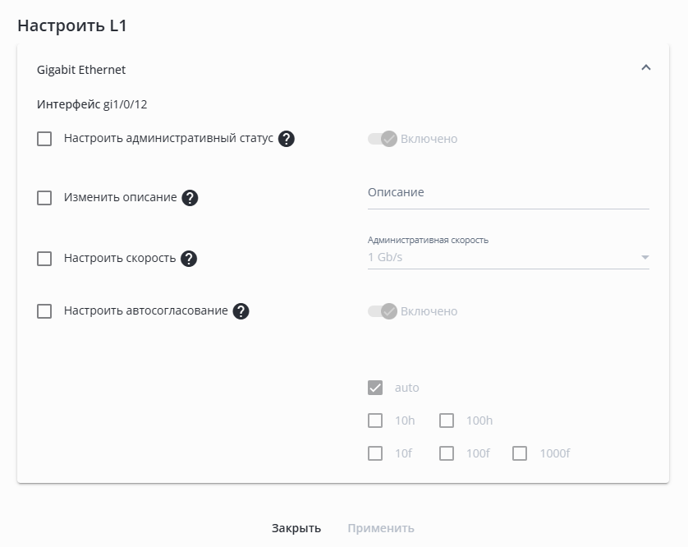Open the Административная скорость dropdown
Image resolution: width=688 pixels, height=547 pixels.
point(508,258)
